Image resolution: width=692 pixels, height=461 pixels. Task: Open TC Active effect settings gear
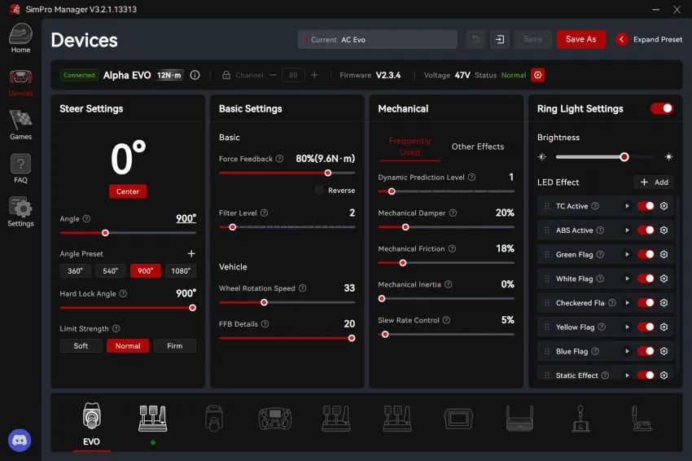664,206
